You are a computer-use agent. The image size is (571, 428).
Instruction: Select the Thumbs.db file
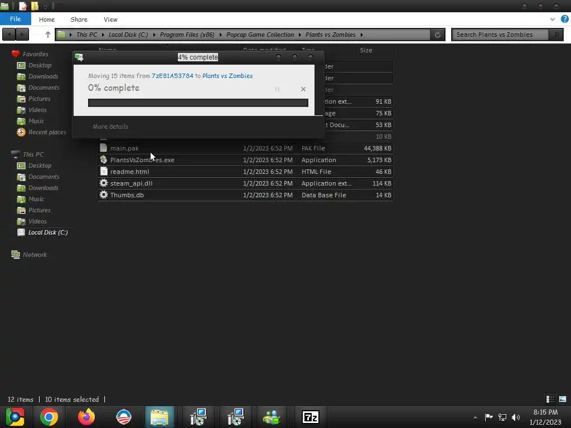245,194
